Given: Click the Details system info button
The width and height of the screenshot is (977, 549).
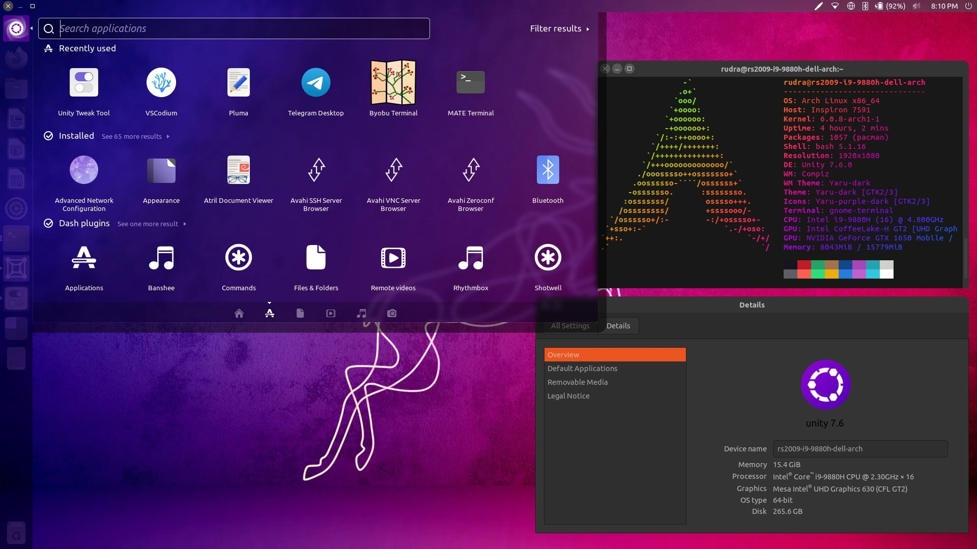Looking at the screenshot, I should (x=619, y=325).
